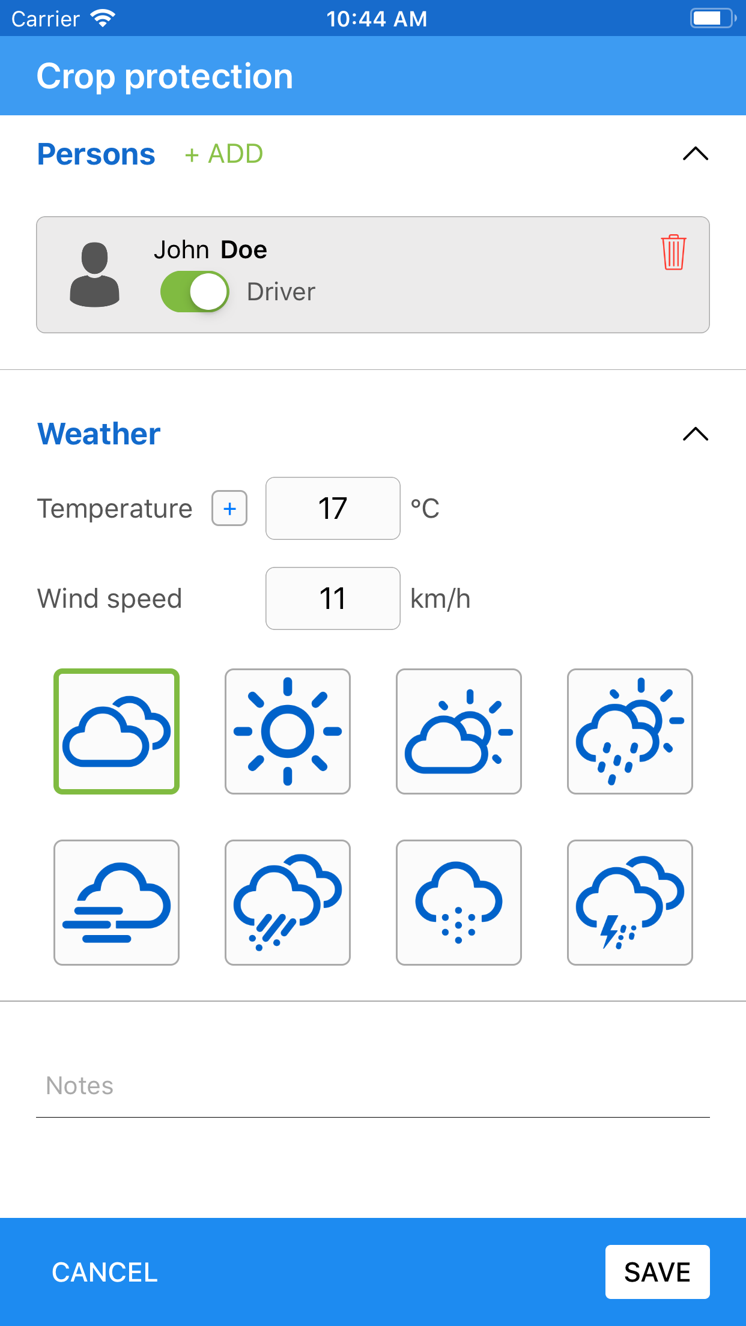Choose the heavy rain weather icon
This screenshot has width=746, height=1326.
pyautogui.click(x=288, y=903)
